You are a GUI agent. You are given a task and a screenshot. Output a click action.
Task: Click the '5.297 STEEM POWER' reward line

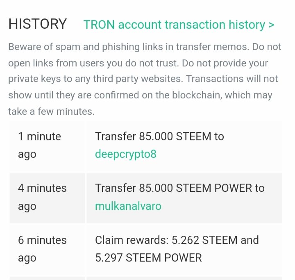pos(148,257)
